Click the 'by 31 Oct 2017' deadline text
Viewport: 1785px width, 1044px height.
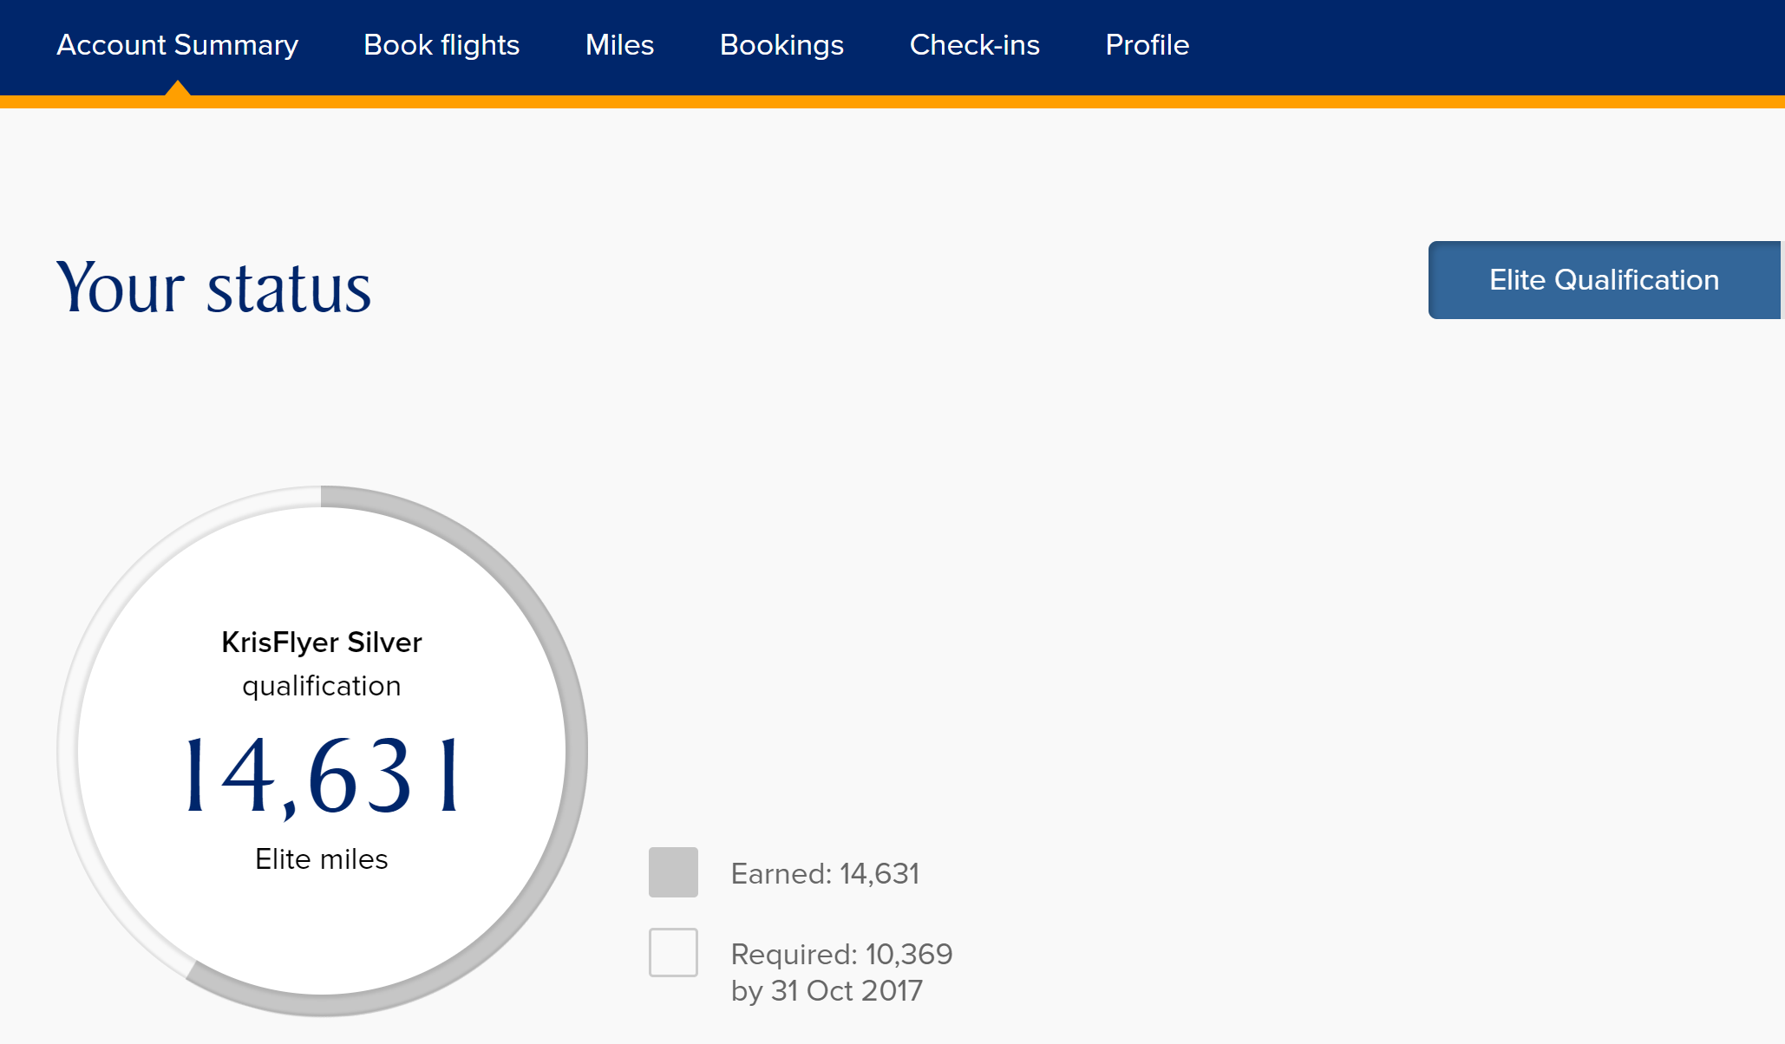[x=827, y=991]
